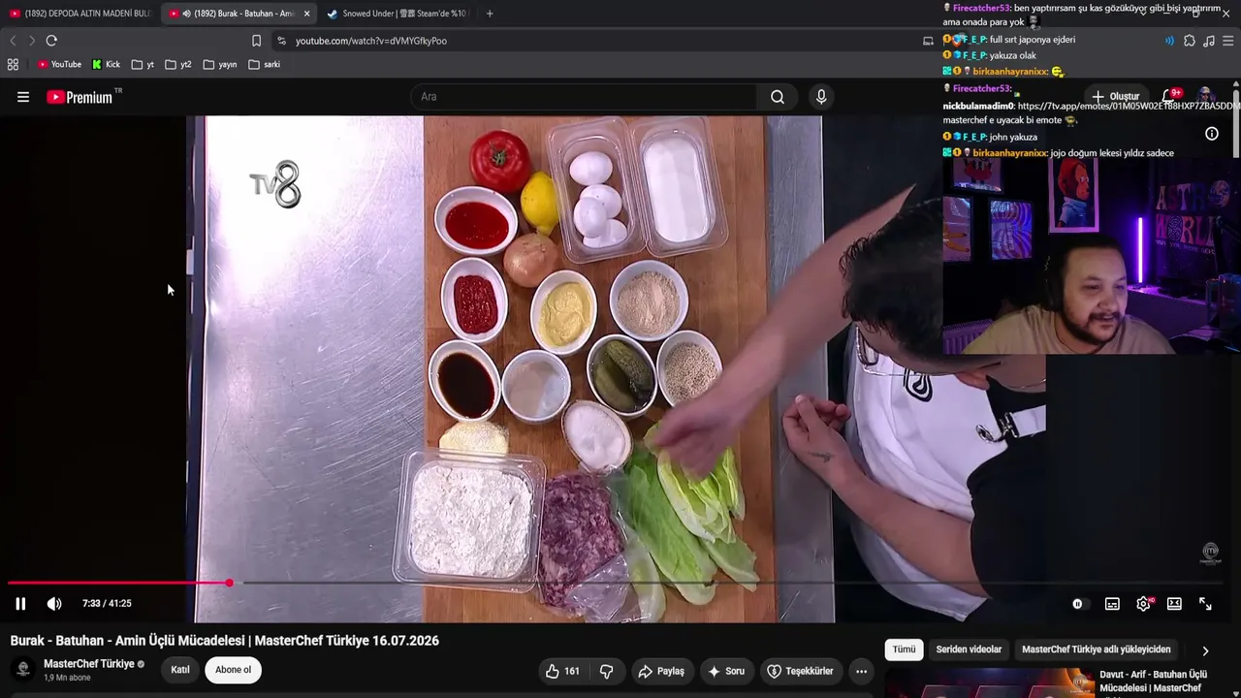Select MasterChef Türkiye adlı yükleyiciden chip
Screen dimensions: 1241x698
click(x=1097, y=650)
